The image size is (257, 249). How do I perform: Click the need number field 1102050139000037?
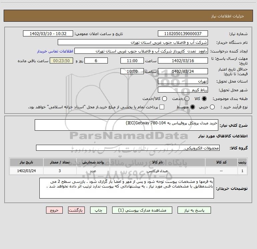(183, 33)
